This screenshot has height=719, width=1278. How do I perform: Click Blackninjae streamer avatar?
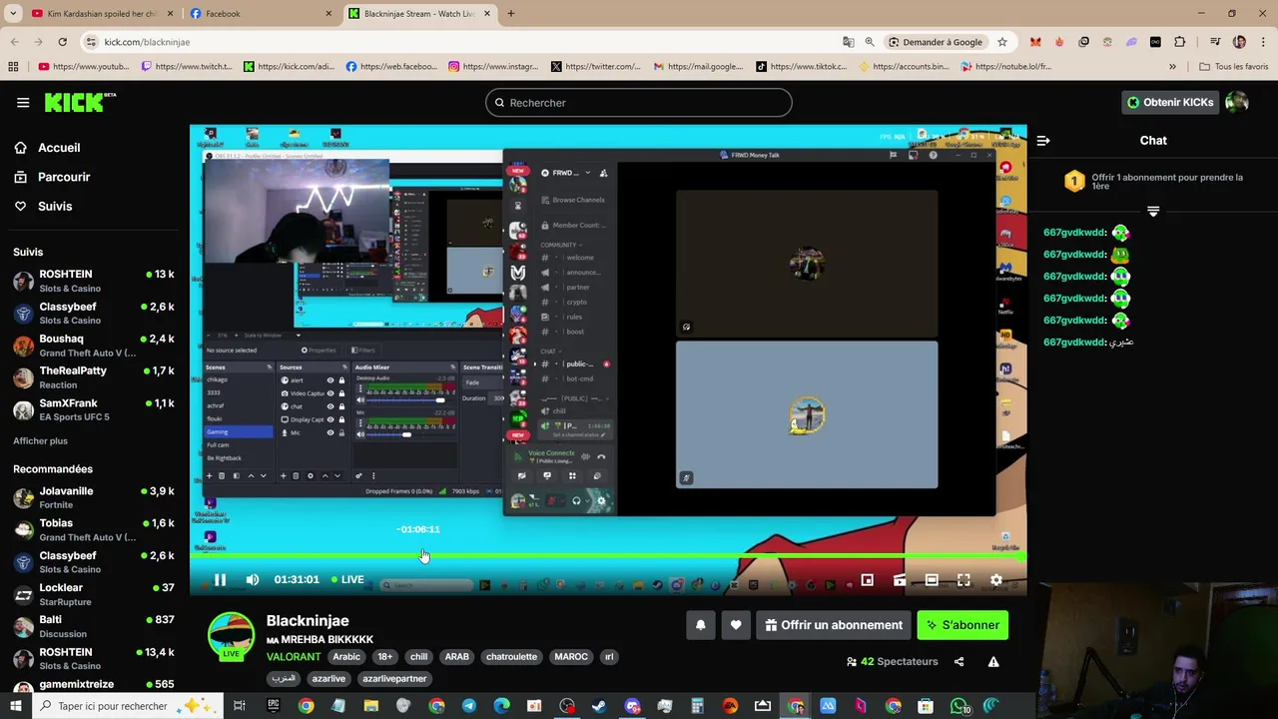pyautogui.click(x=231, y=636)
